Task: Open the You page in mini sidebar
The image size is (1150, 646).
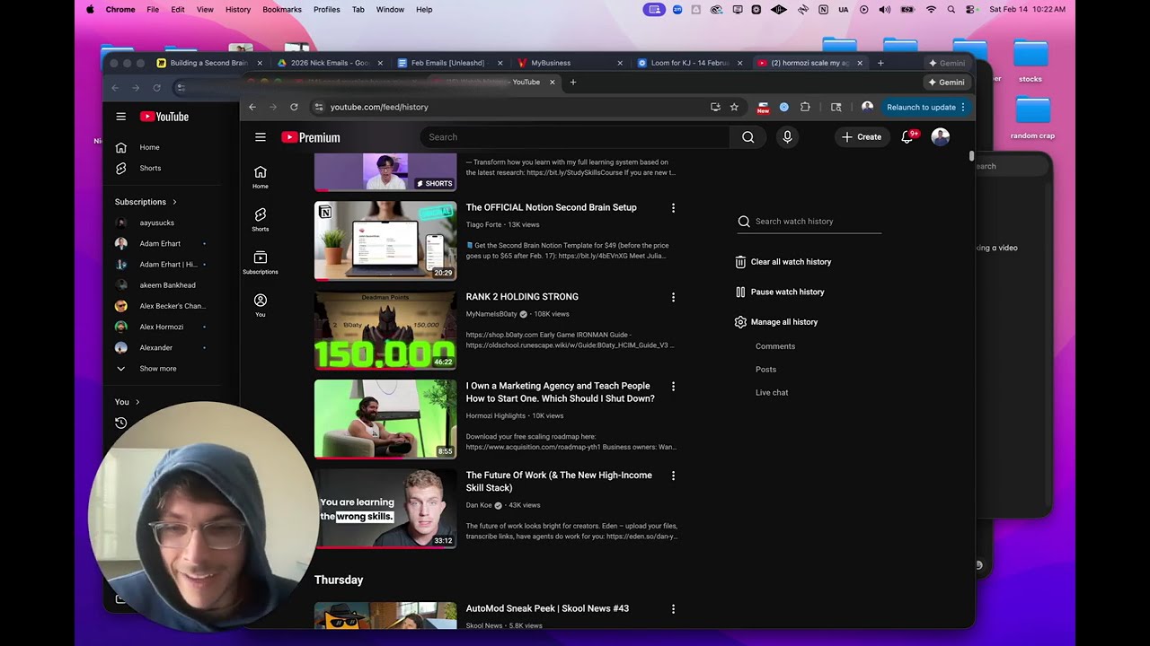Action: [x=260, y=305]
